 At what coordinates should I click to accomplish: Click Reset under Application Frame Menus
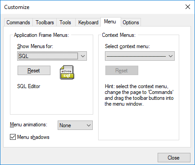pyautogui.click(x=34, y=71)
